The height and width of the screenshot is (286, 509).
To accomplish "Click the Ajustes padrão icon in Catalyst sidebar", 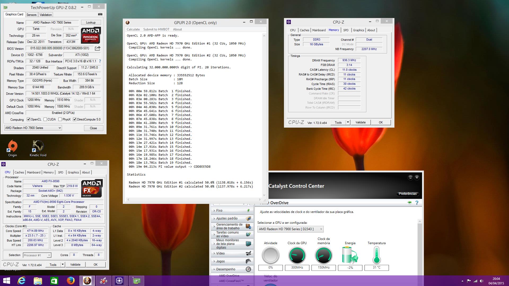I will (248, 218).
